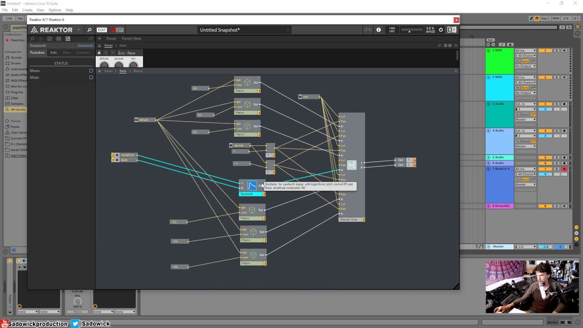The height and width of the screenshot is (328, 583).
Task: Deactivate track 4 with its number button
Action: pos(545,131)
